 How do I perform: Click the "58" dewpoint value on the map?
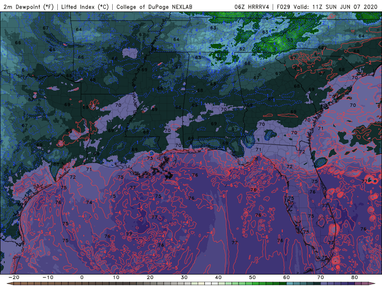pyautogui.click(x=219, y=59)
